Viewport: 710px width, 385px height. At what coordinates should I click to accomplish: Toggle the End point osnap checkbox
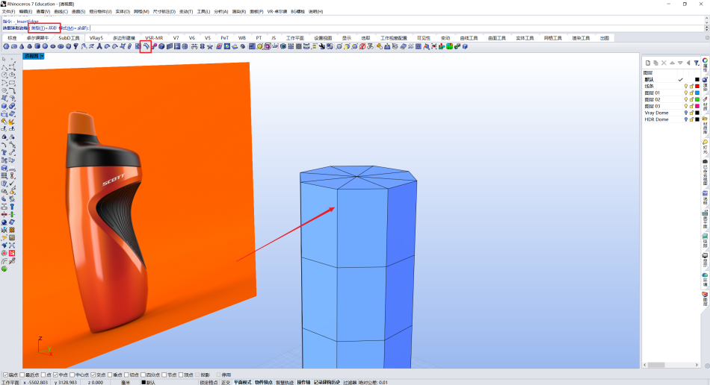pyautogui.click(x=5, y=375)
